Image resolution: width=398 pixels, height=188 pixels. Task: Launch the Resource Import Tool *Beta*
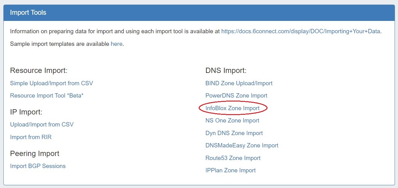coord(47,95)
